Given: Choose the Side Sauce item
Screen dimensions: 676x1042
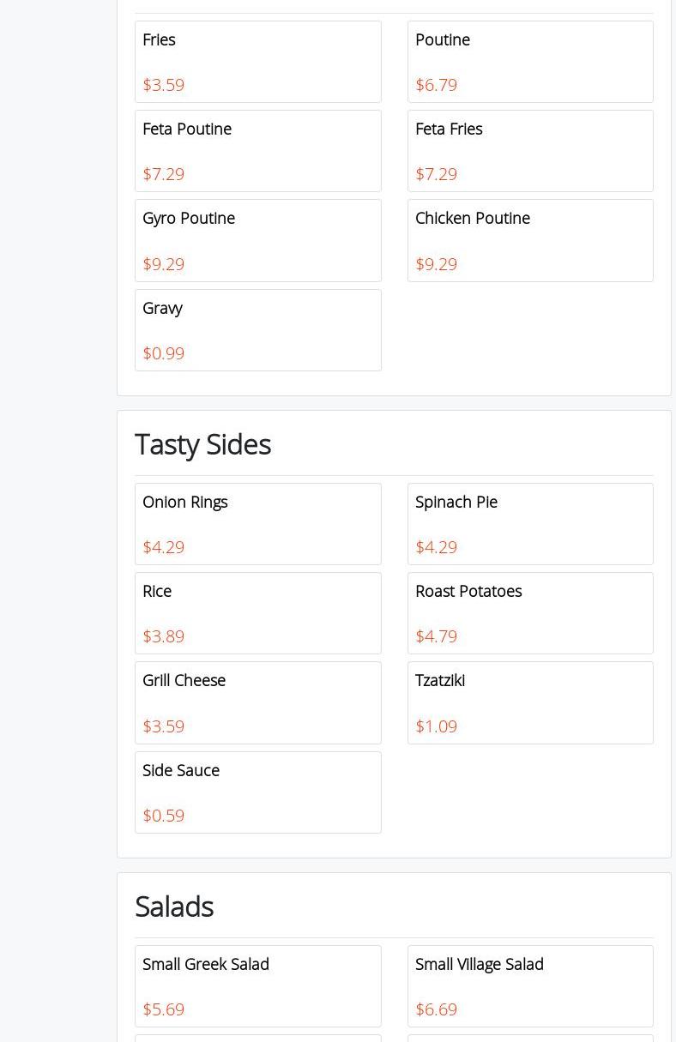Looking at the screenshot, I should pos(257,792).
